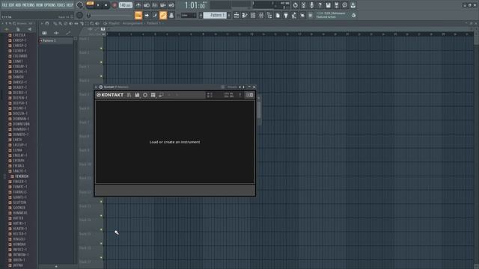
Task: Click the exclamation mark icon in Kontakt
Action: 240,95
